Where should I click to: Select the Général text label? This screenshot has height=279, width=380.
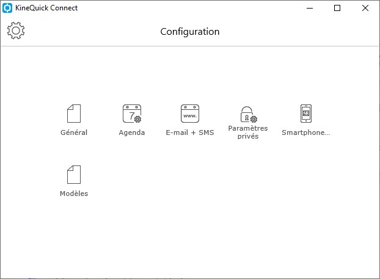point(74,132)
